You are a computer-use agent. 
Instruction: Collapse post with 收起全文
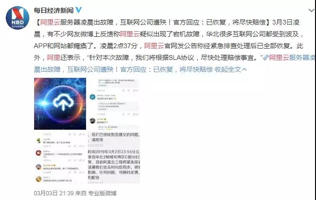pos(228,69)
